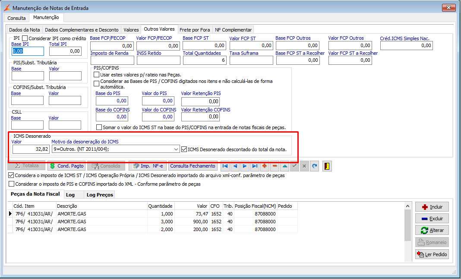Open Consulta Fechamento
Image resolution: width=461 pixels, height=279 pixels.
193,166
